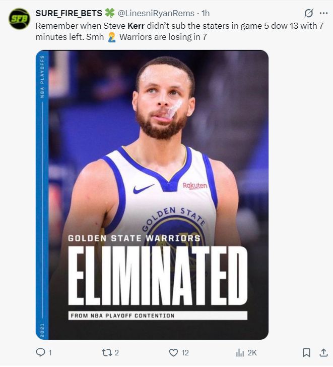Open the three-dot more options menu
The height and width of the screenshot is (367, 333).
click(x=323, y=13)
